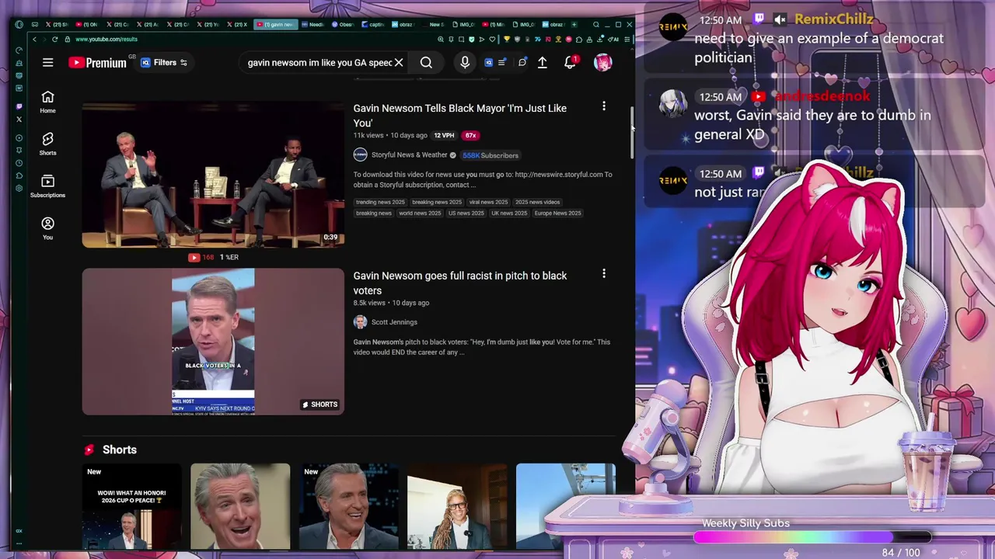The width and height of the screenshot is (995, 559).
Task: Open X panel in Opera sidebar
Action: click(19, 120)
